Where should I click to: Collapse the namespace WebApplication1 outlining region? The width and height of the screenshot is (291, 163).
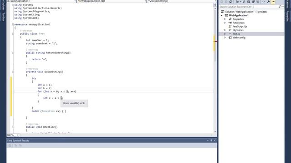[13, 24]
